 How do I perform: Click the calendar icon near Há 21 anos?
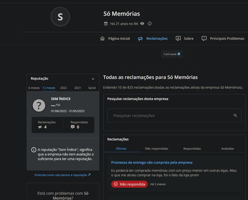pyautogui.click(x=106, y=24)
